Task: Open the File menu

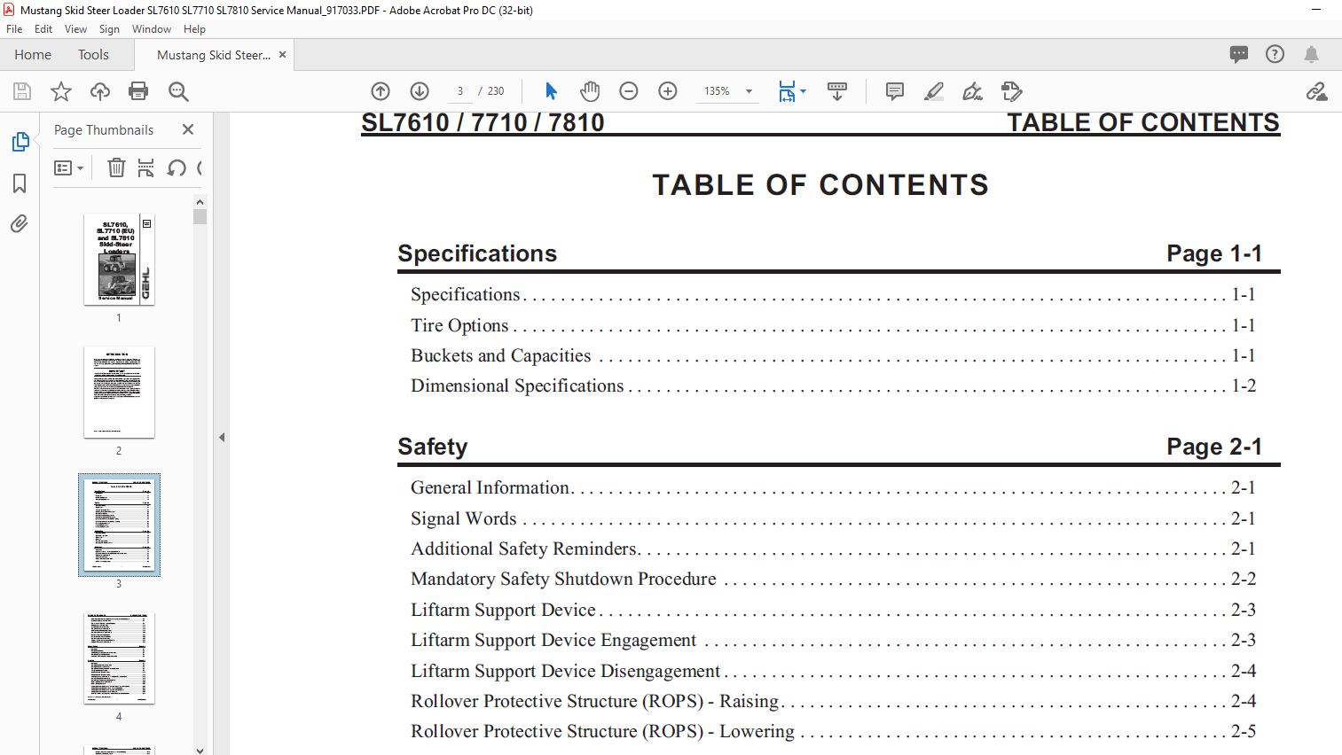Action: (14, 29)
